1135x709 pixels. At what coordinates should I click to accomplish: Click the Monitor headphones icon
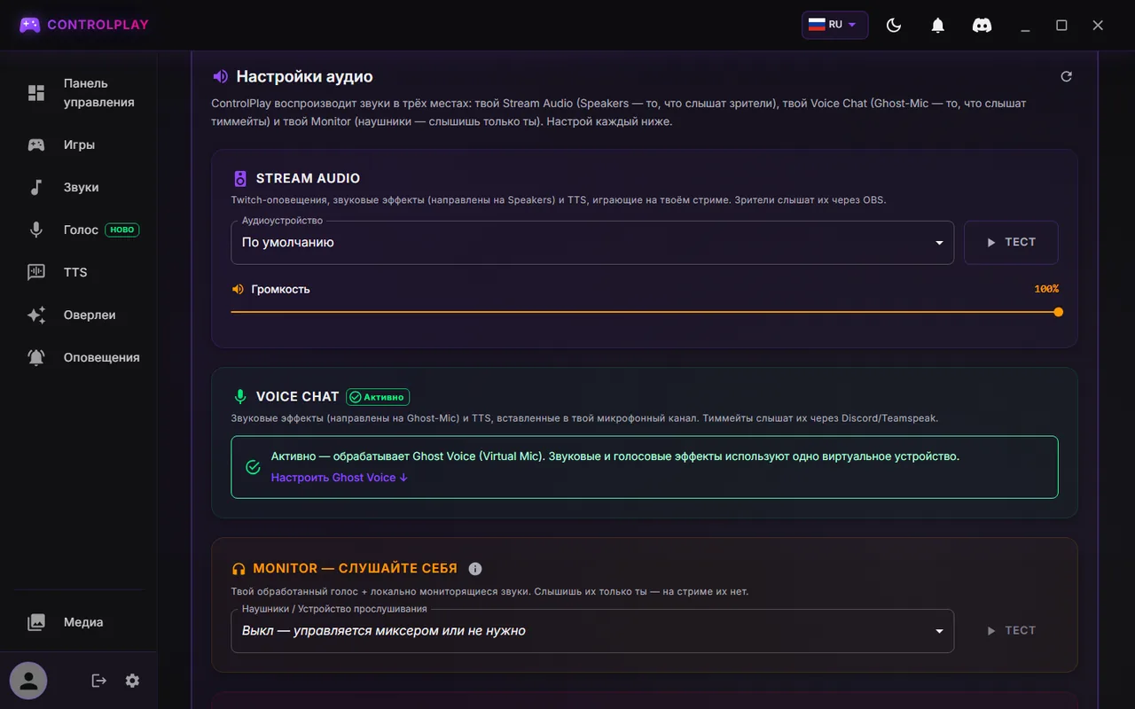tap(239, 569)
